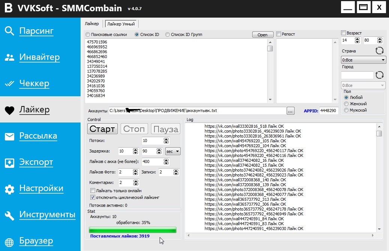The width and height of the screenshot is (389, 251).
Task: Click the Чеккер double-checkmark icon
Action: (9, 84)
